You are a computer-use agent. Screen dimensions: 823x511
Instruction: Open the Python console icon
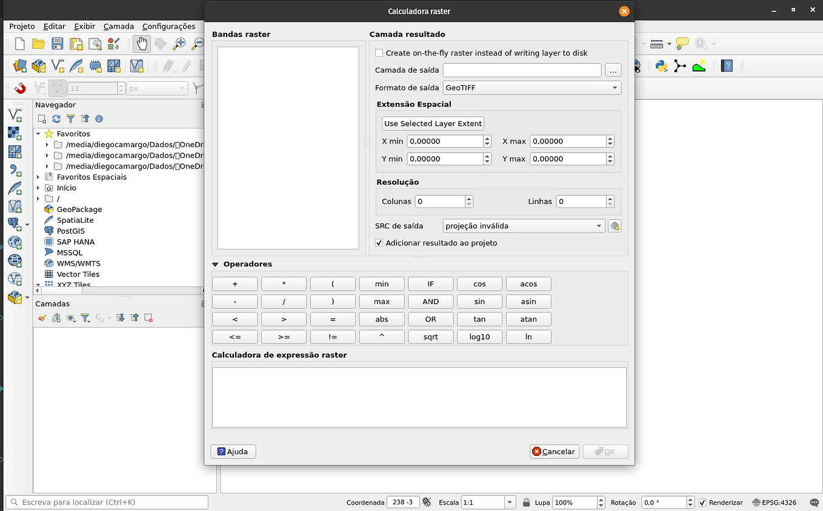[661, 66]
